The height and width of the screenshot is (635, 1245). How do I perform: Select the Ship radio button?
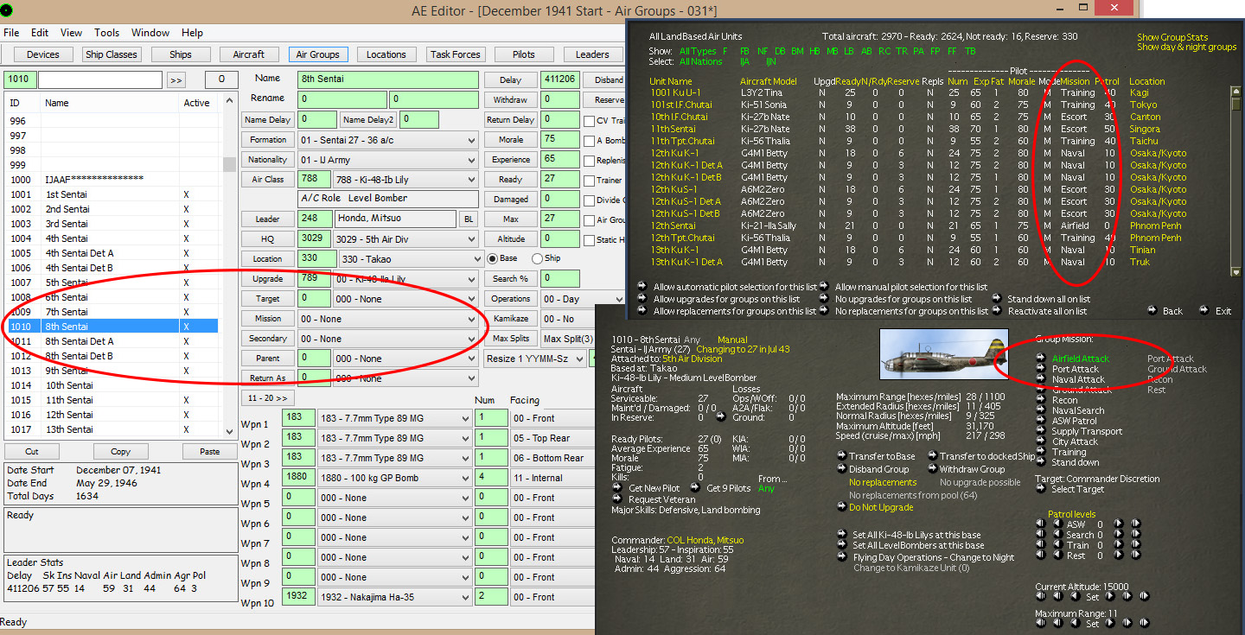point(537,258)
